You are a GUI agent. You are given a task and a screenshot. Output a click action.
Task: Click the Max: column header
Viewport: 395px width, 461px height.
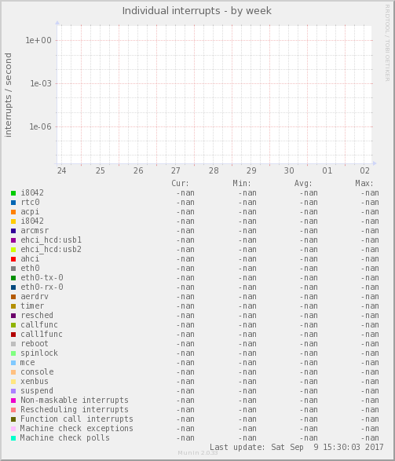click(364, 183)
